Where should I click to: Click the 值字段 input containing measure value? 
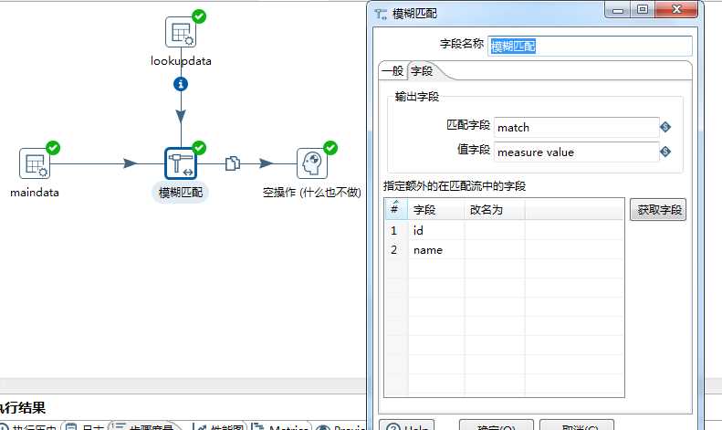577,152
